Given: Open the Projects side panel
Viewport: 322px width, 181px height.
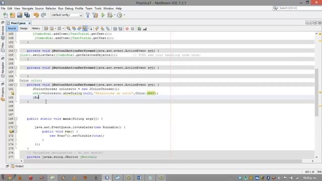Looking at the screenshot, I should coord(3,95).
